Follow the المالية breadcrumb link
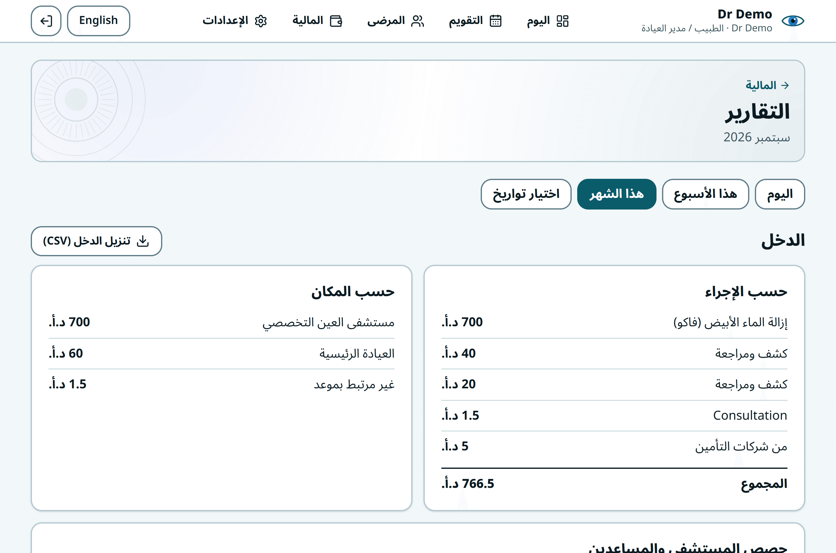This screenshot has height=553, width=836. 760,85
